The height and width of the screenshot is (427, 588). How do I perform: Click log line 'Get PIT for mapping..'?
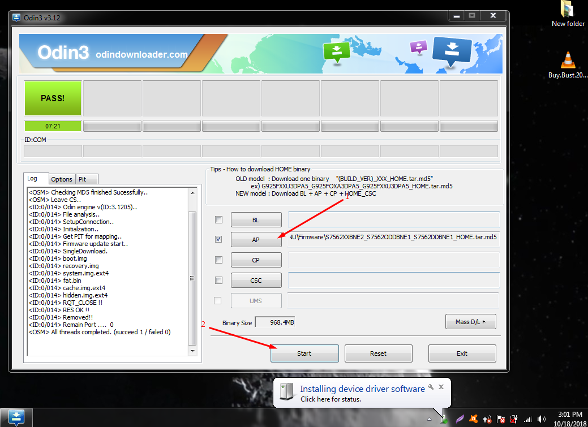[x=75, y=236]
